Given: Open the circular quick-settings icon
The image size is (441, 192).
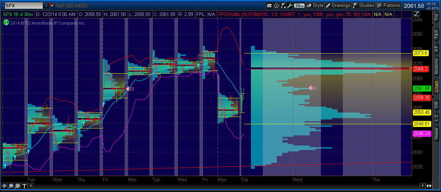Looking at the screenshot, I should [276, 6].
